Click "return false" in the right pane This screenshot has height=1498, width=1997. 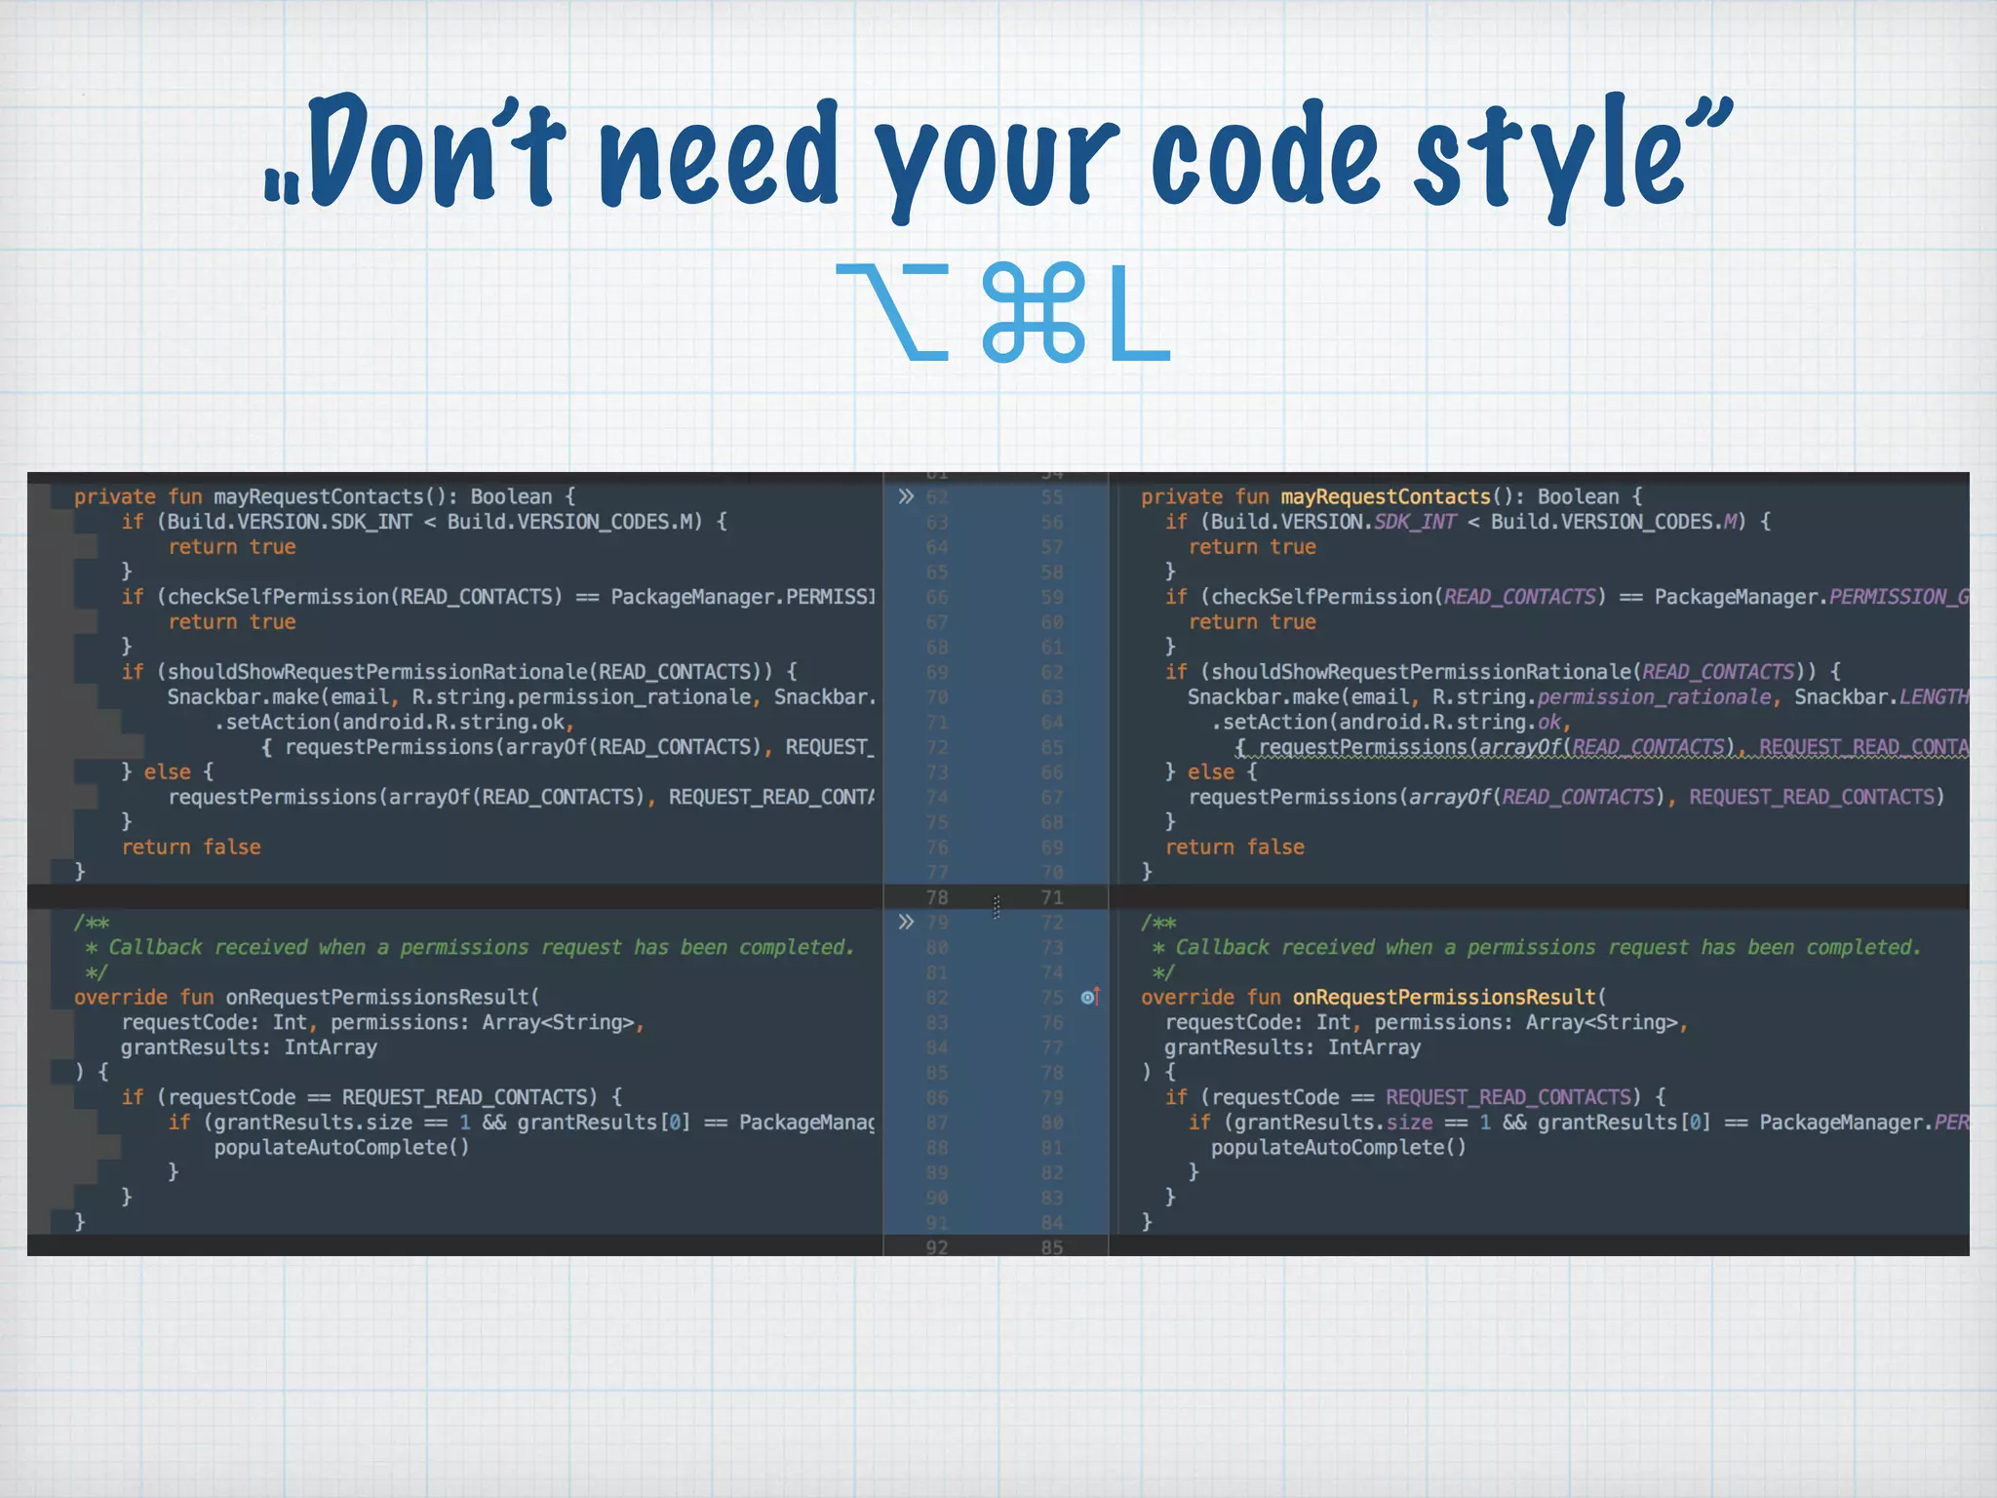tap(1234, 848)
